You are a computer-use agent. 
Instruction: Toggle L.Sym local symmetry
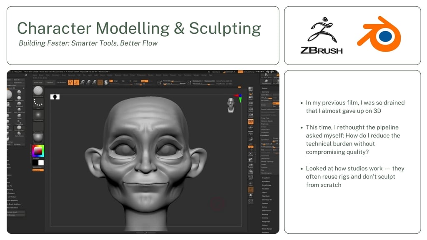(251, 134)
